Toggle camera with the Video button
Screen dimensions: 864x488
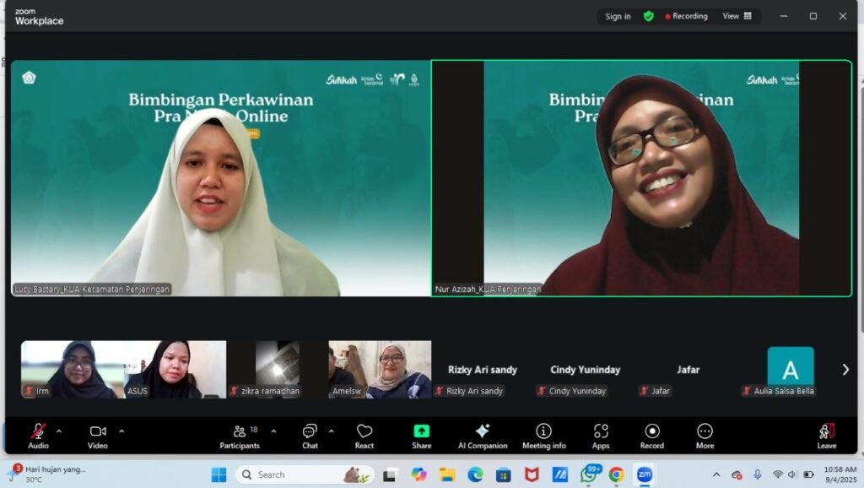tap(98, 436)
